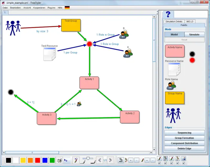Image resolution: width=210 pixels, height=167 pixels.
Task: Select the Role Name people icon in palette
Action: (171, 85)
